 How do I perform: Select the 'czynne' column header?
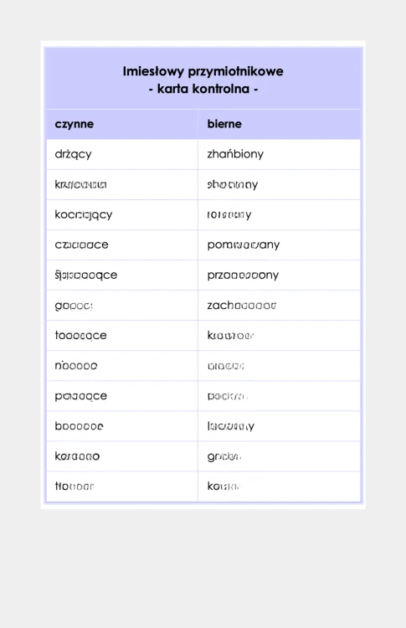(x=122, y=124)
